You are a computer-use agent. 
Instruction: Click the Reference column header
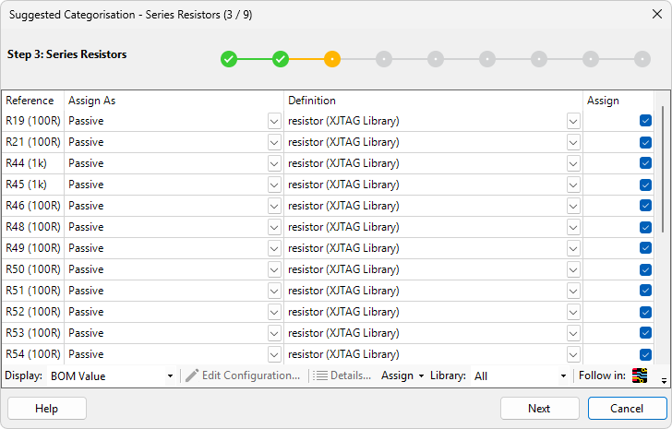pyautogui.click(x=33, y=101)
